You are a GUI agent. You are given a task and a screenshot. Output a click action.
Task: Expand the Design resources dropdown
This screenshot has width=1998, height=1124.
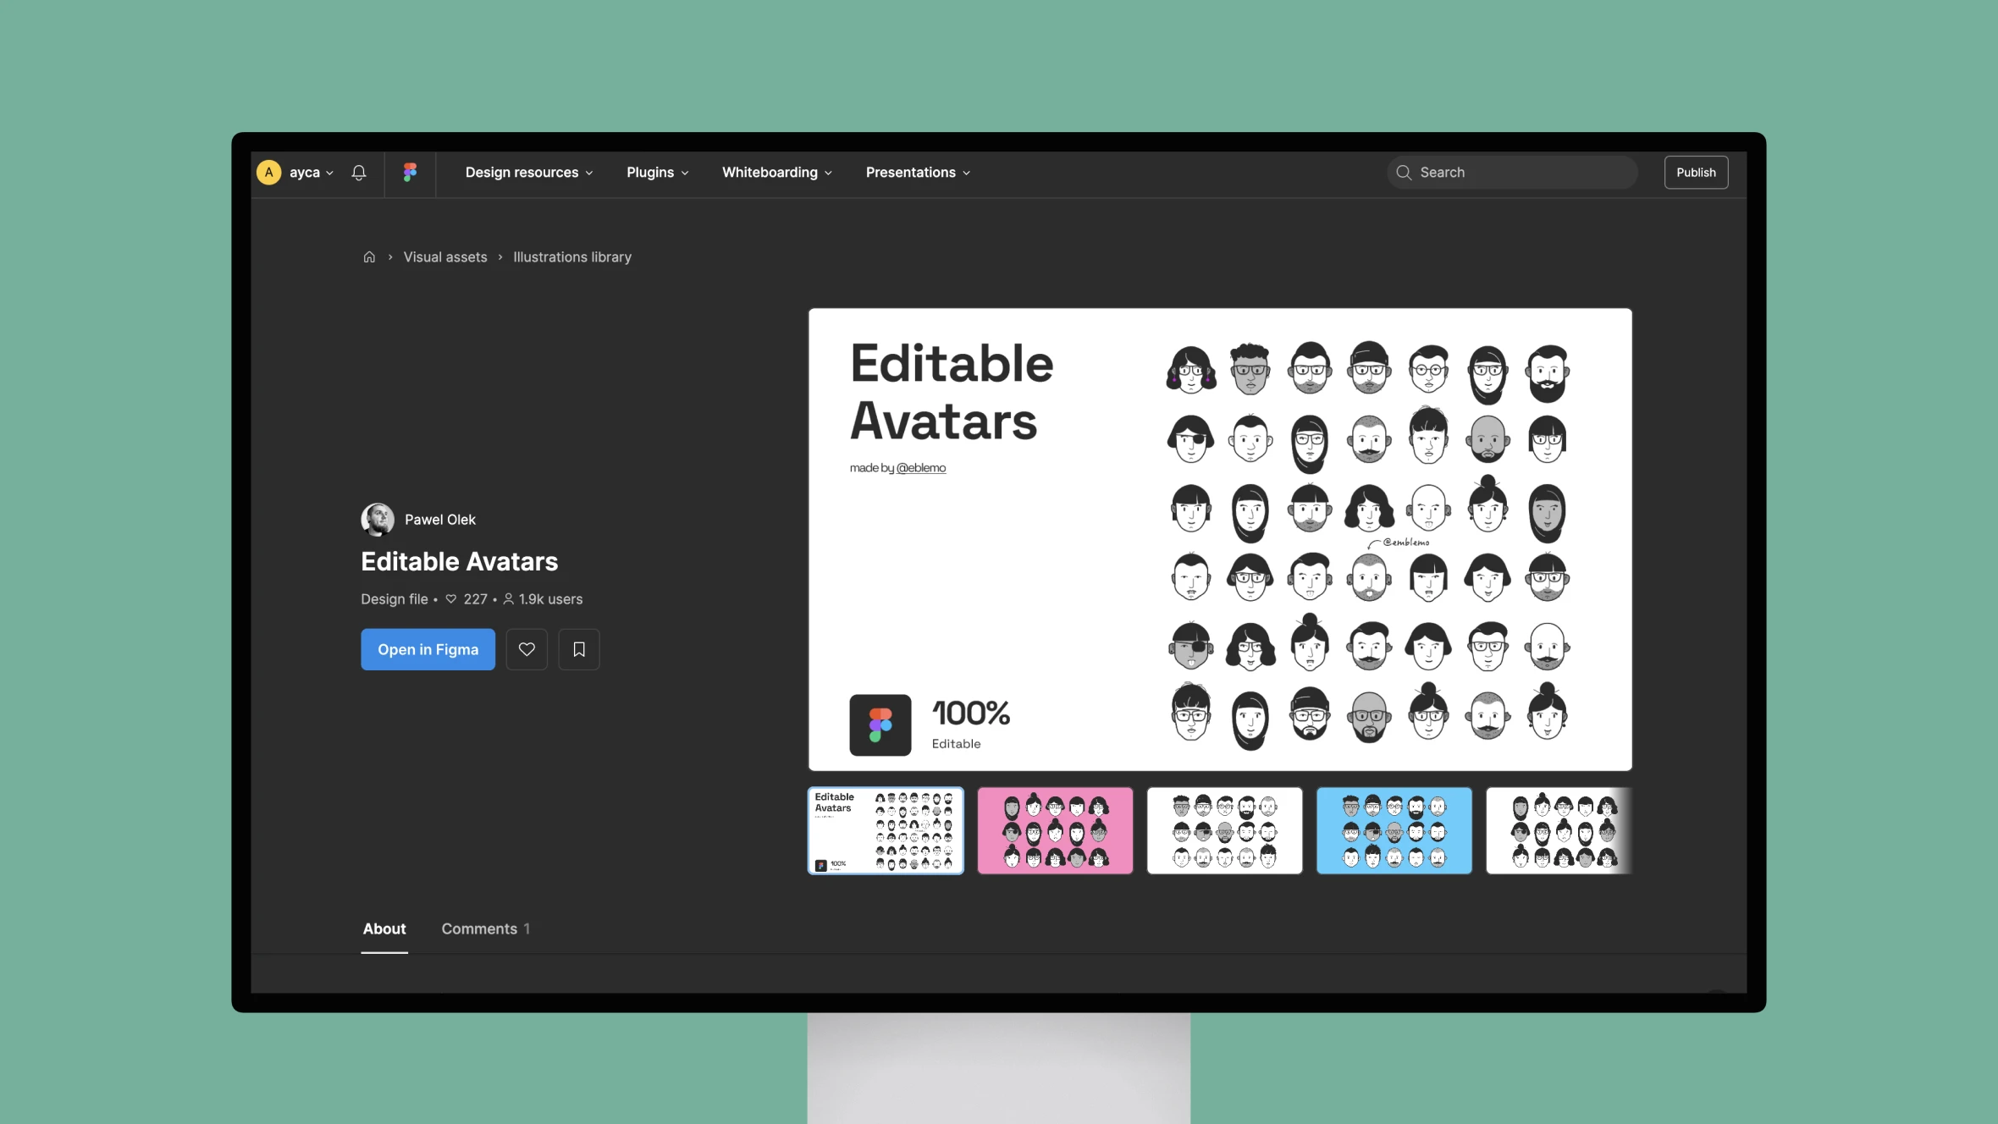click(x=528, y=172)
